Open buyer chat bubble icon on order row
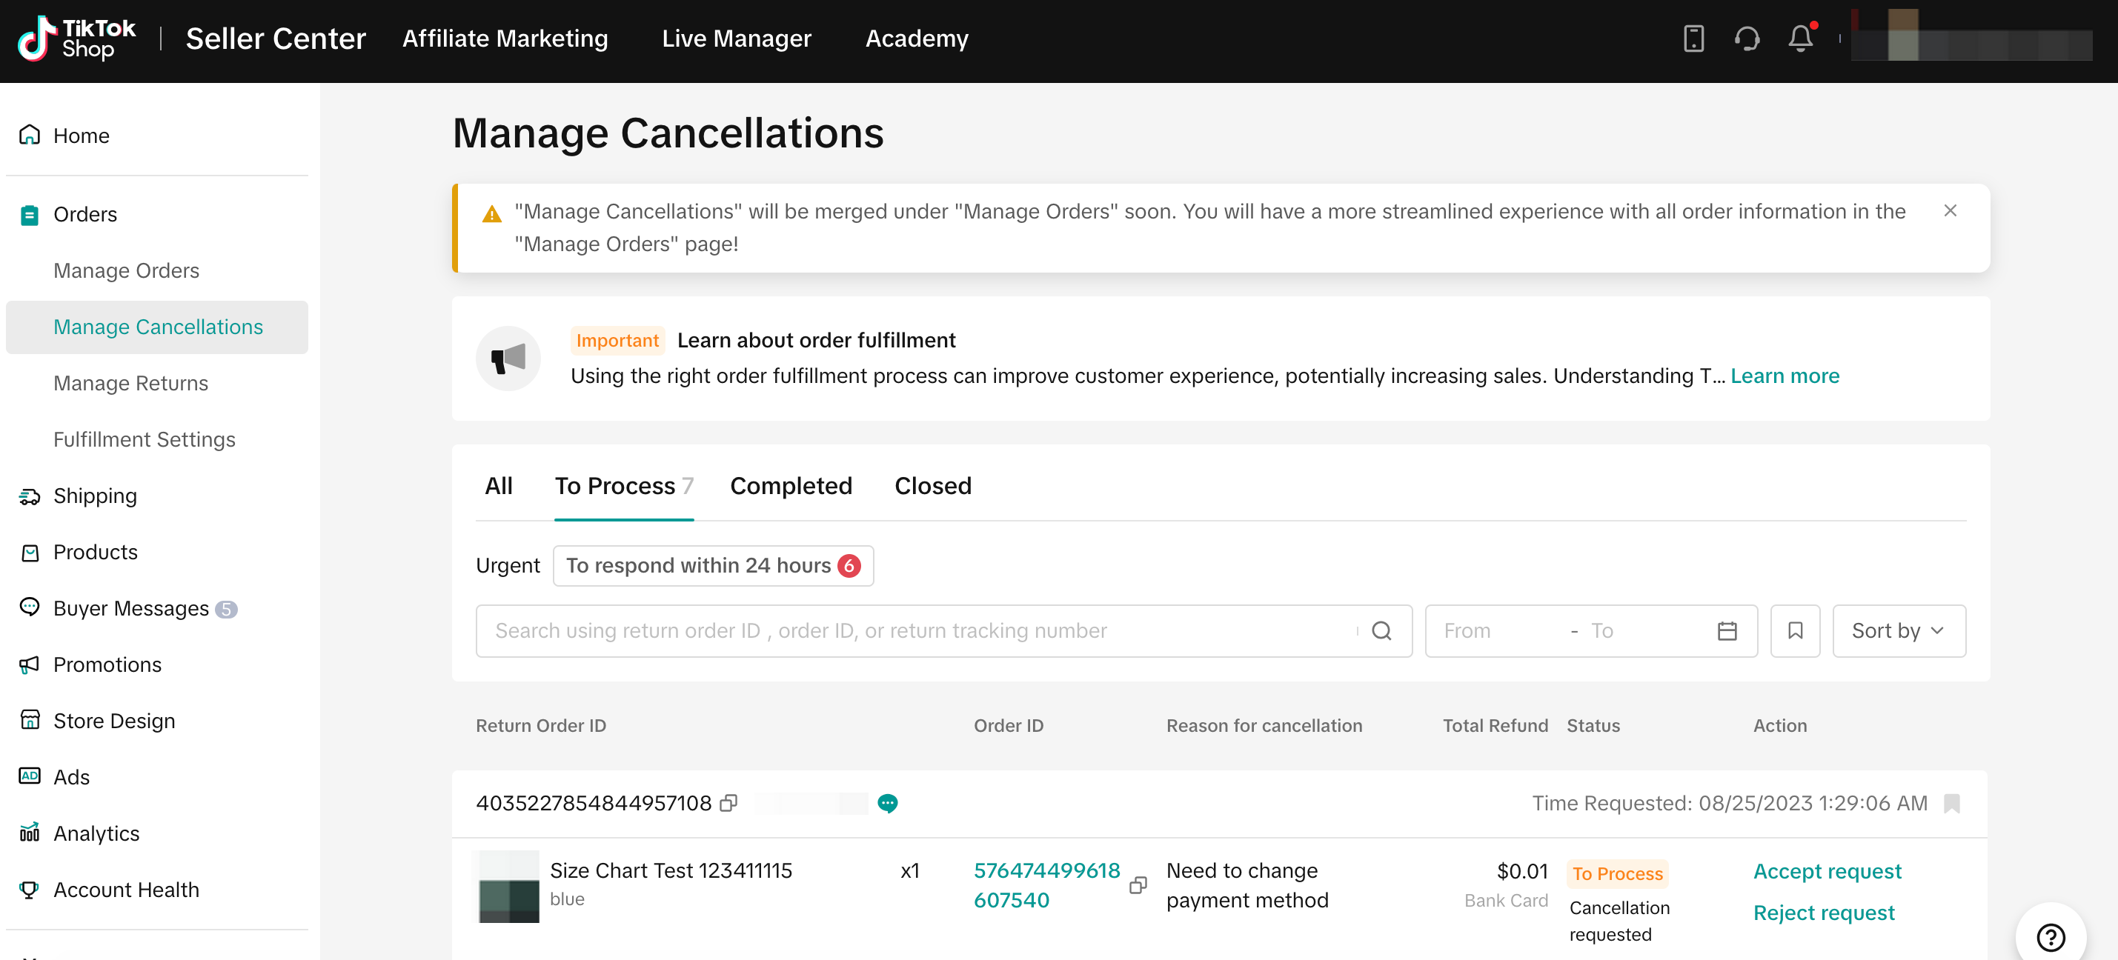 [887, 803]
